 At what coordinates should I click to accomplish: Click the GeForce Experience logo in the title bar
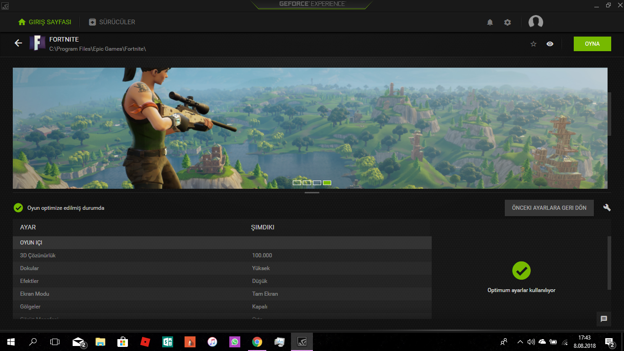point(312,4)
